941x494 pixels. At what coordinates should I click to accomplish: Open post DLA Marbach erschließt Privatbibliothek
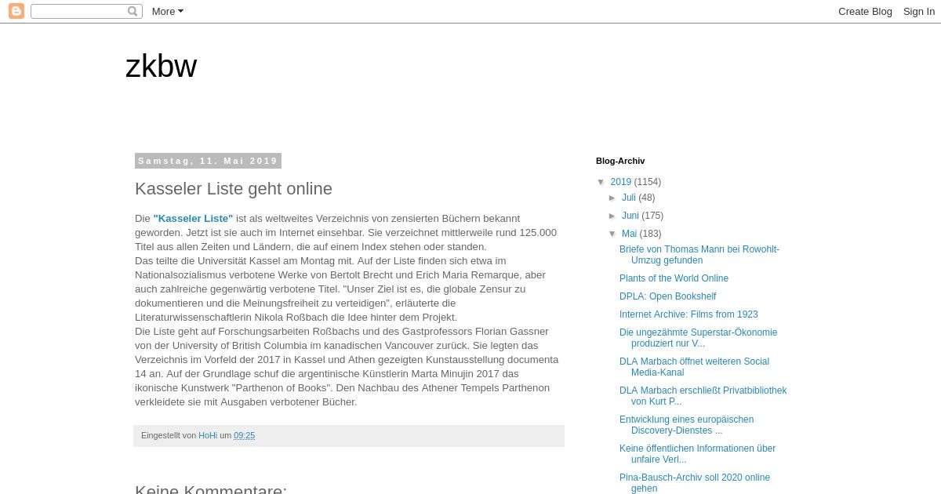pyautogui.click(x=703, y=396)
